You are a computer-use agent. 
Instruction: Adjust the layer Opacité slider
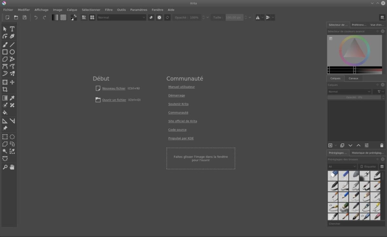tap(354, 97)
